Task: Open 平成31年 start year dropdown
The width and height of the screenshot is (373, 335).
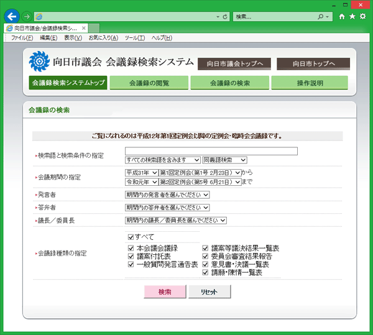Action: click(142, 173)
